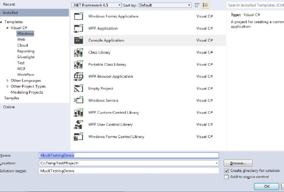Select the Windows Service template icon
This screenshot has width=284, height=192.
[79, 100]
